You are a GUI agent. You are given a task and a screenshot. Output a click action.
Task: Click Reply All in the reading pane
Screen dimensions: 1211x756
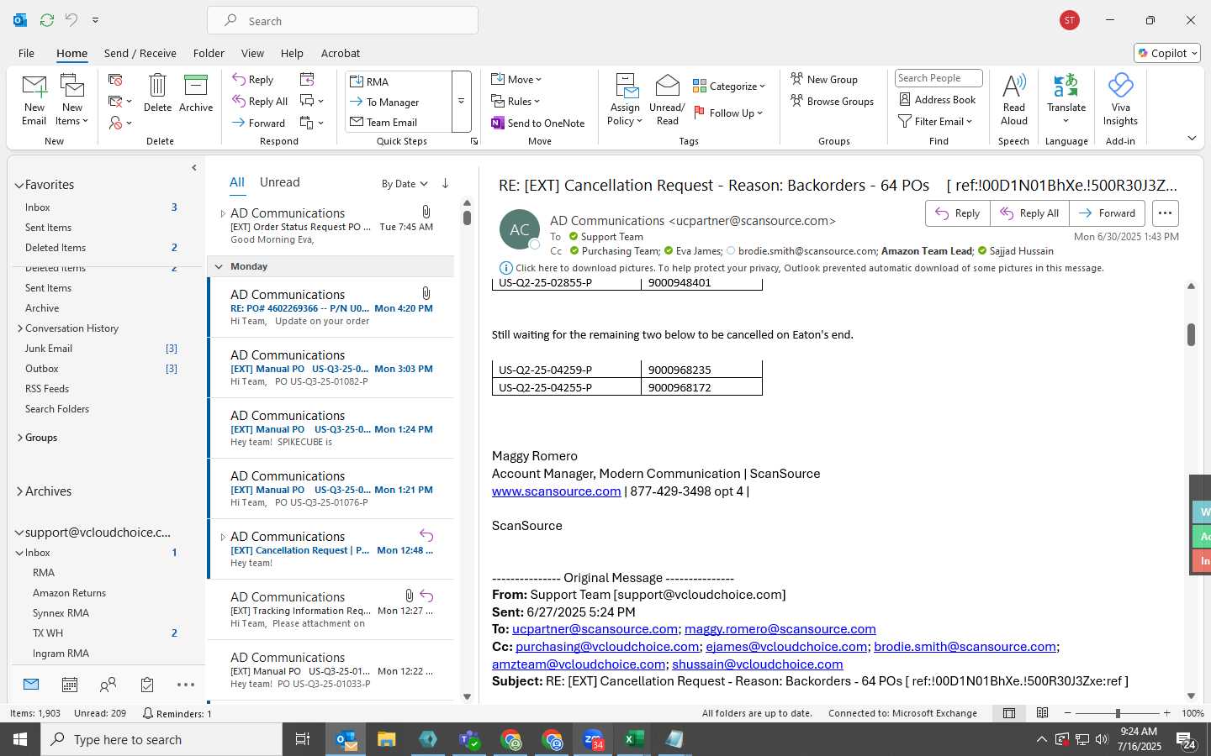(1029, 213)
